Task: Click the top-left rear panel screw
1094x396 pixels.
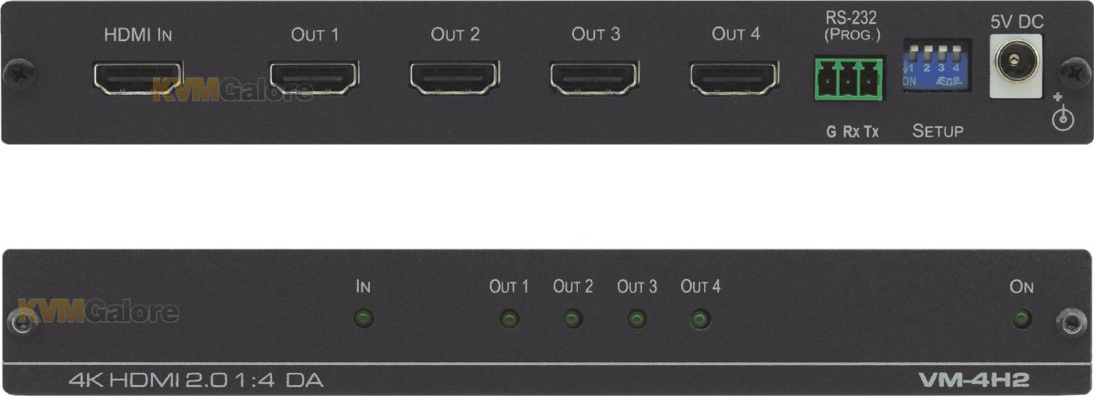Action: (18, 72)
